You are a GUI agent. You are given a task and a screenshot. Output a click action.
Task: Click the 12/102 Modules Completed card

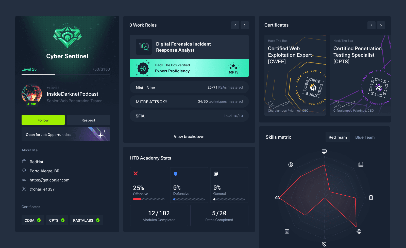(159, 215)
